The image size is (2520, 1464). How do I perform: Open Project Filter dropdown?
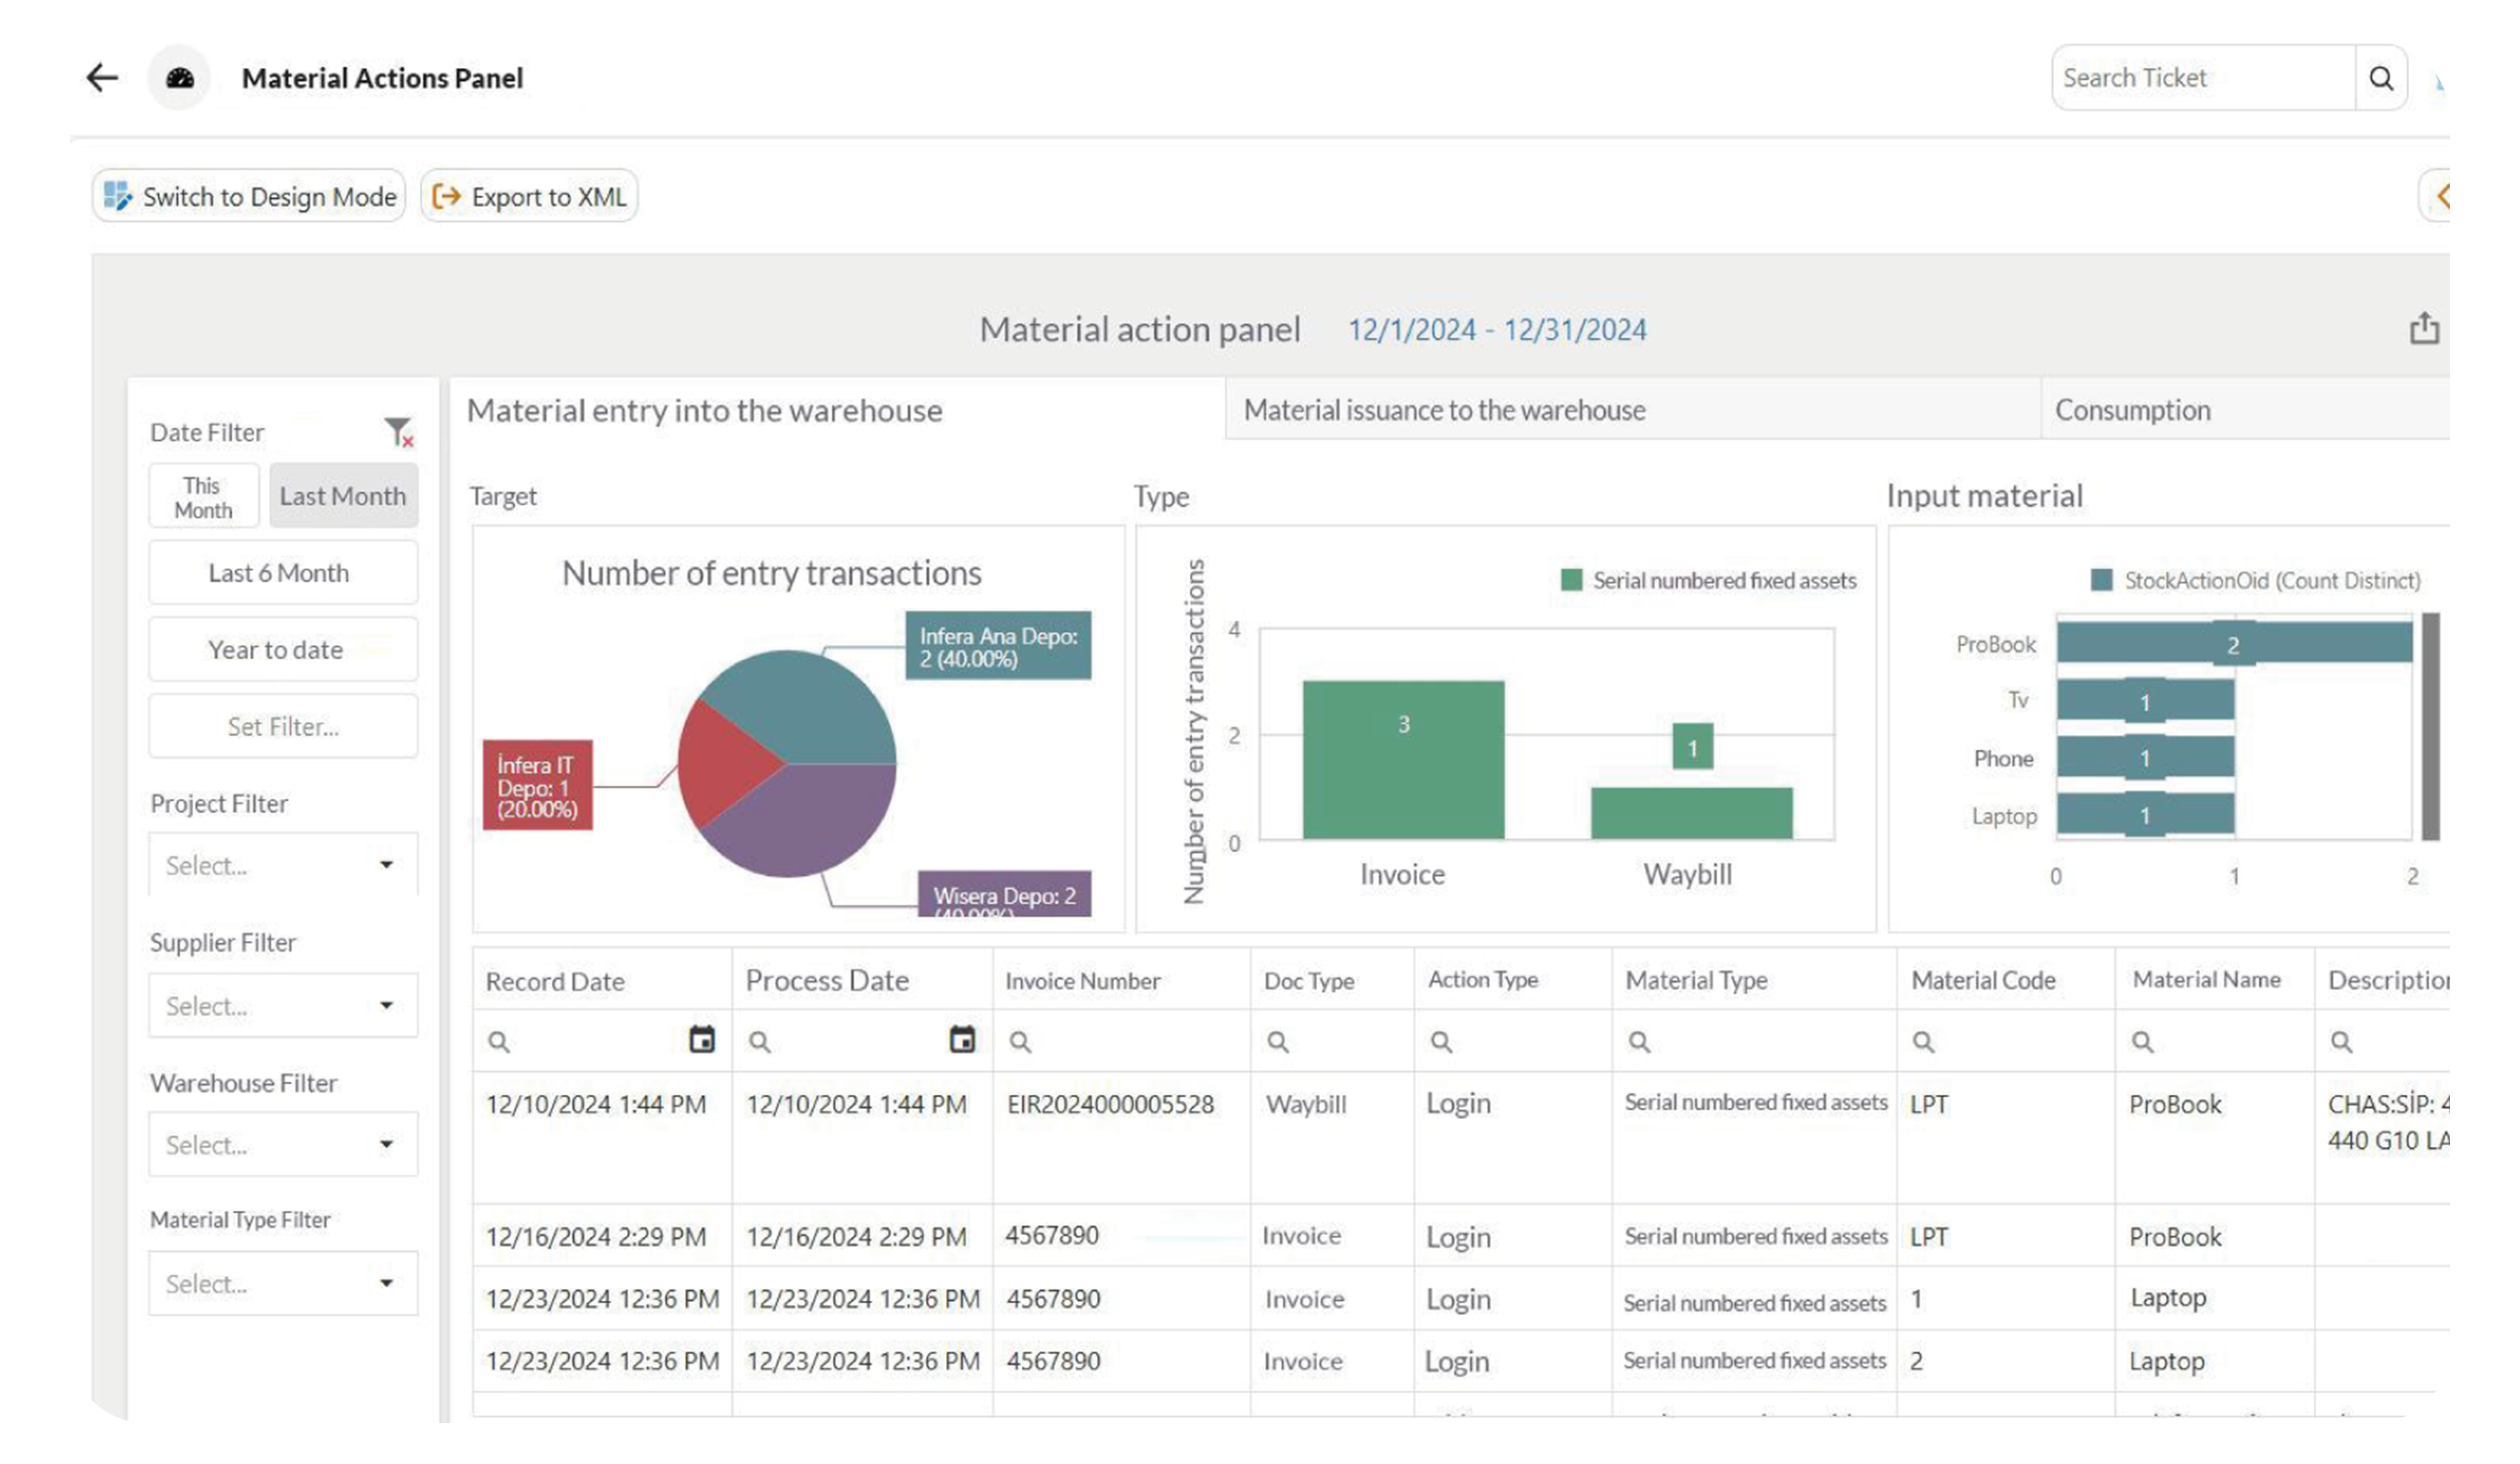pyautogui.click(x=283, y=865)
